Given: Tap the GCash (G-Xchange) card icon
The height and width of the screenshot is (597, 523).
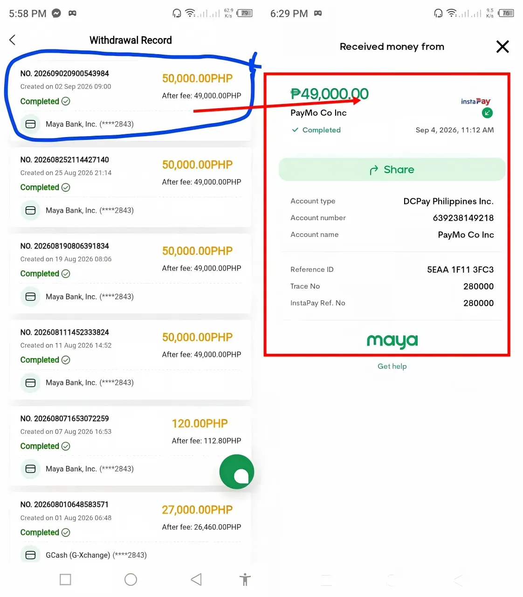Looking at the screenshot, I should coord(30,555).
